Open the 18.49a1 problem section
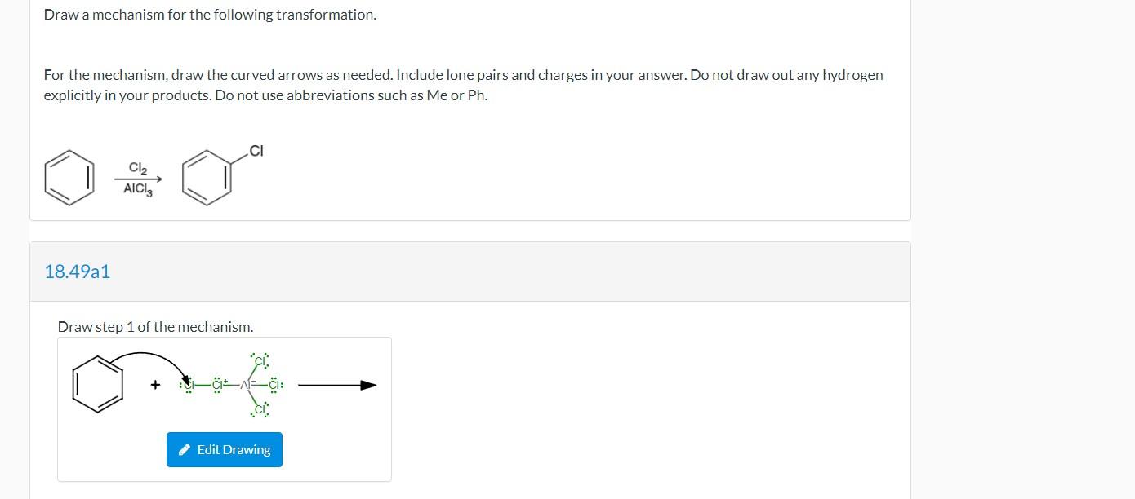Screen dimensions: 1135x499 pos(78,272)
